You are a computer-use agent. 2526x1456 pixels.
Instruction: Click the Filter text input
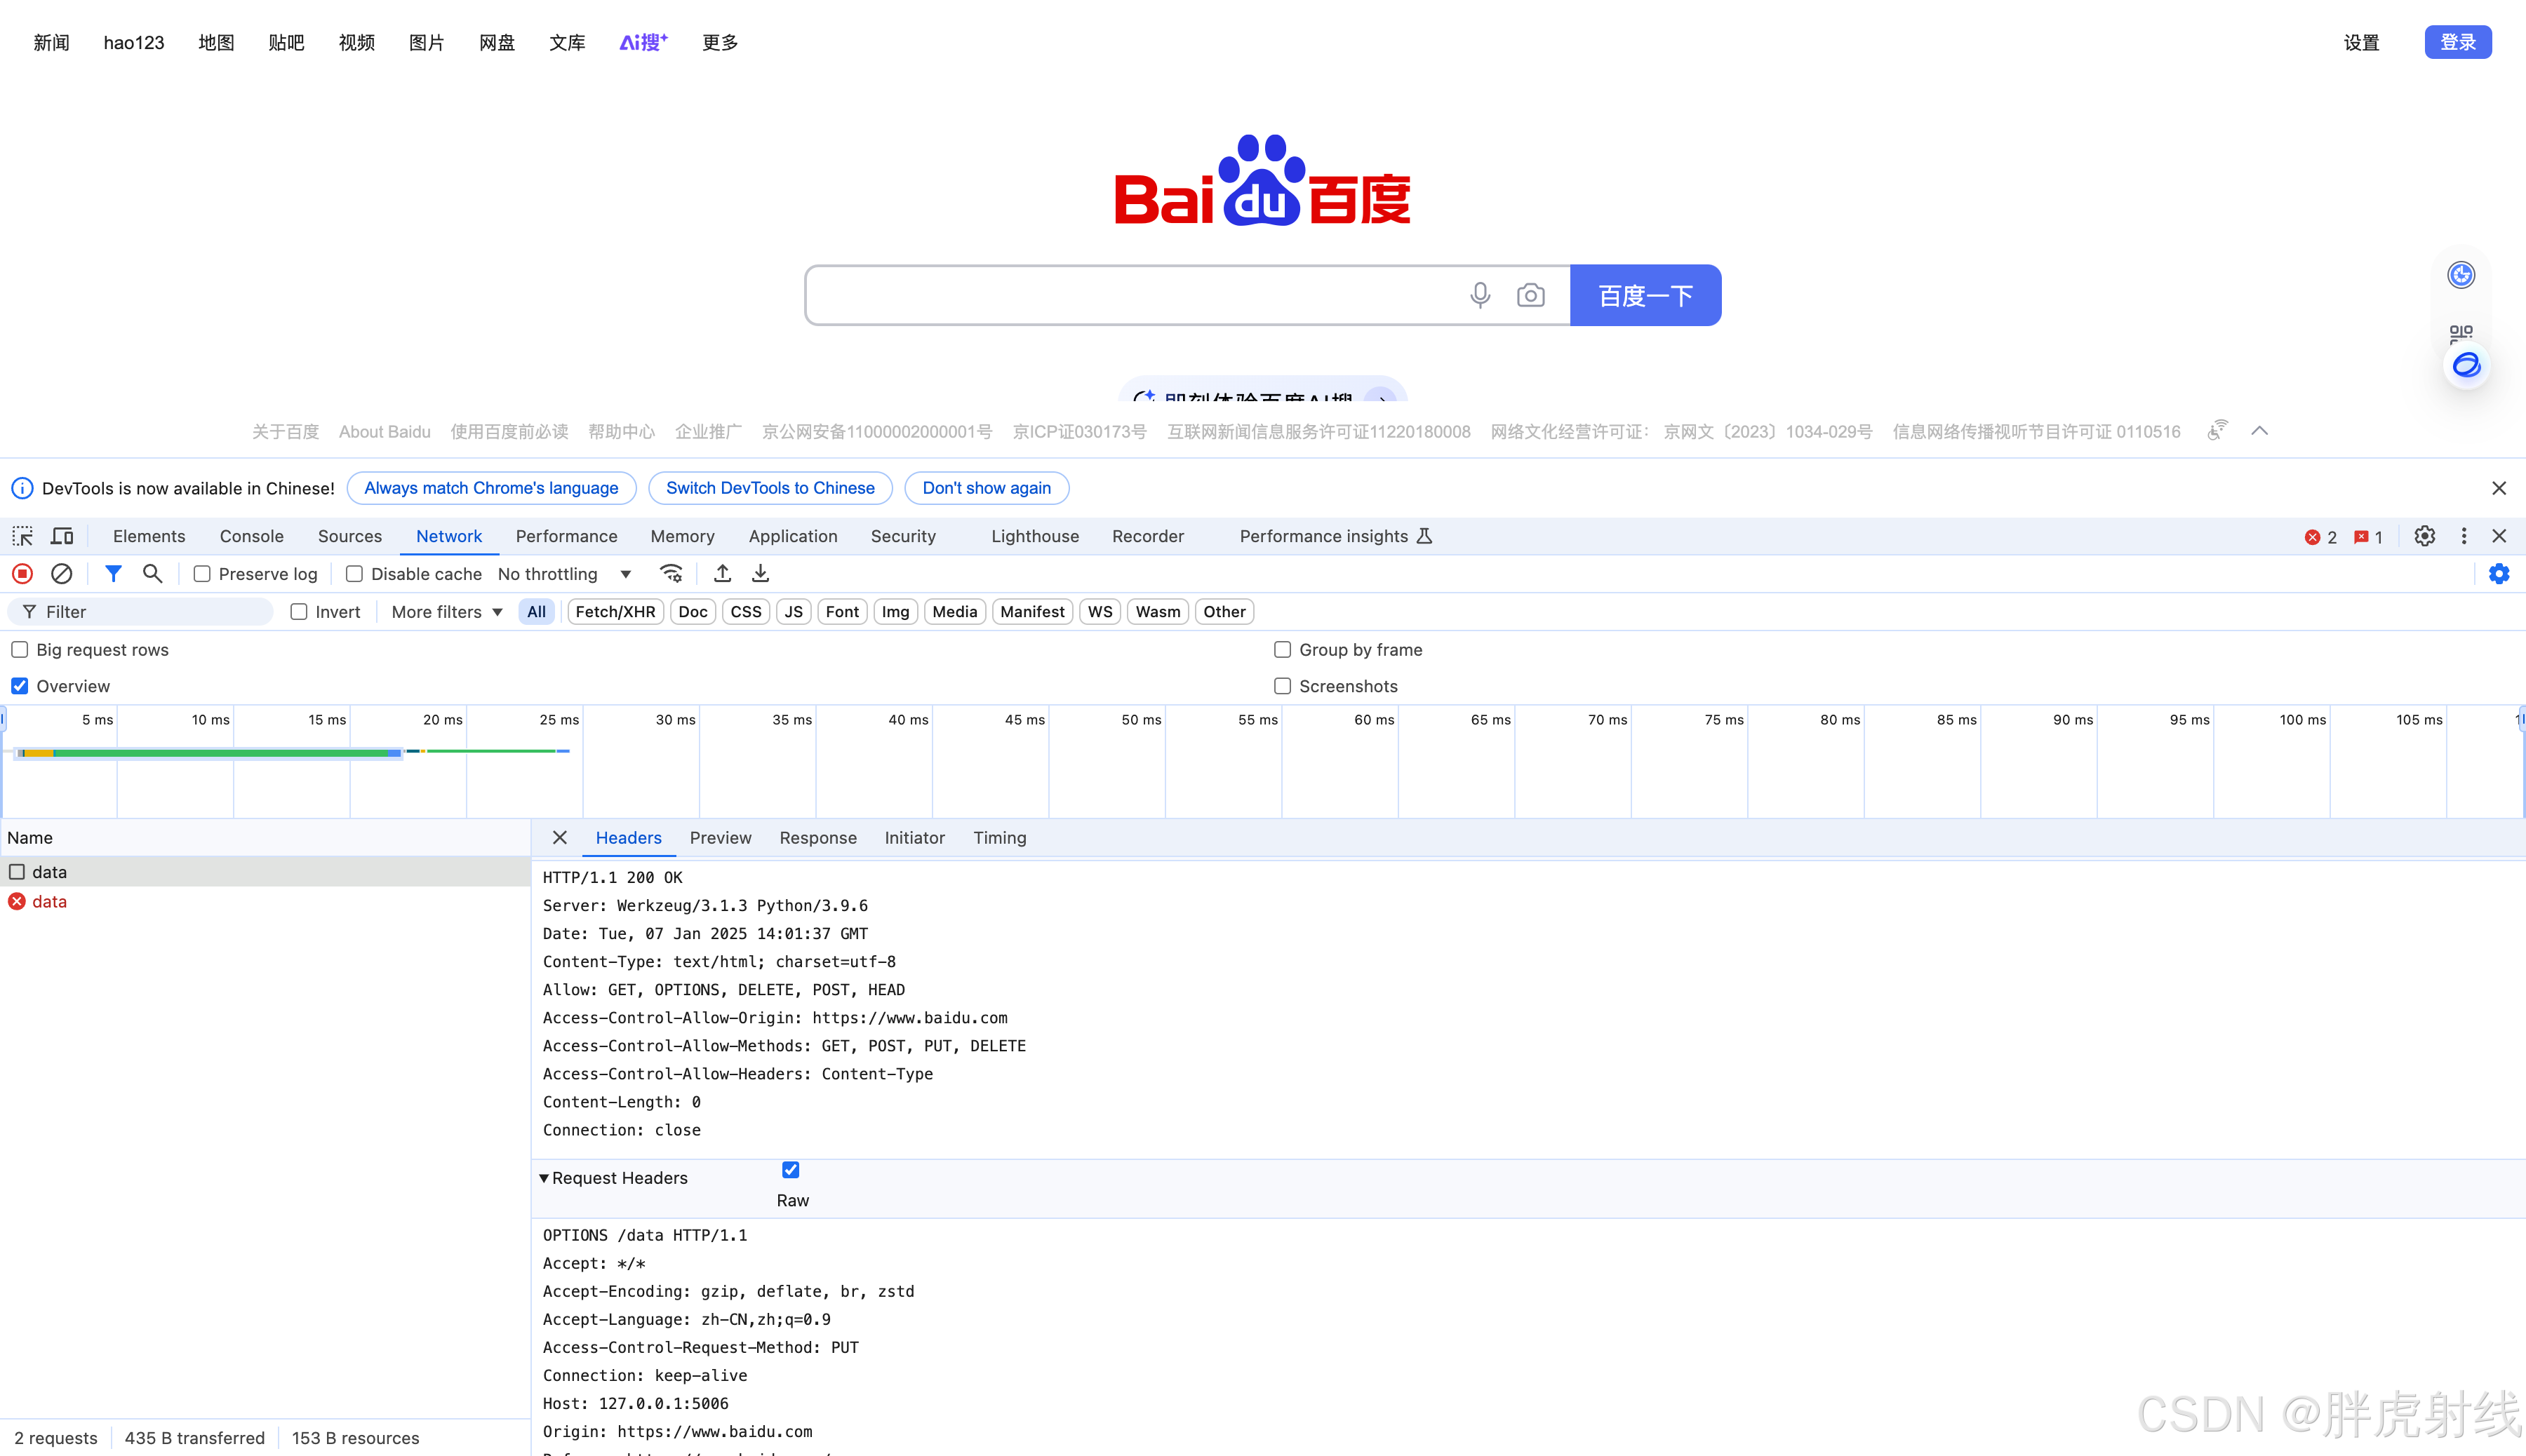pos(140,612)
